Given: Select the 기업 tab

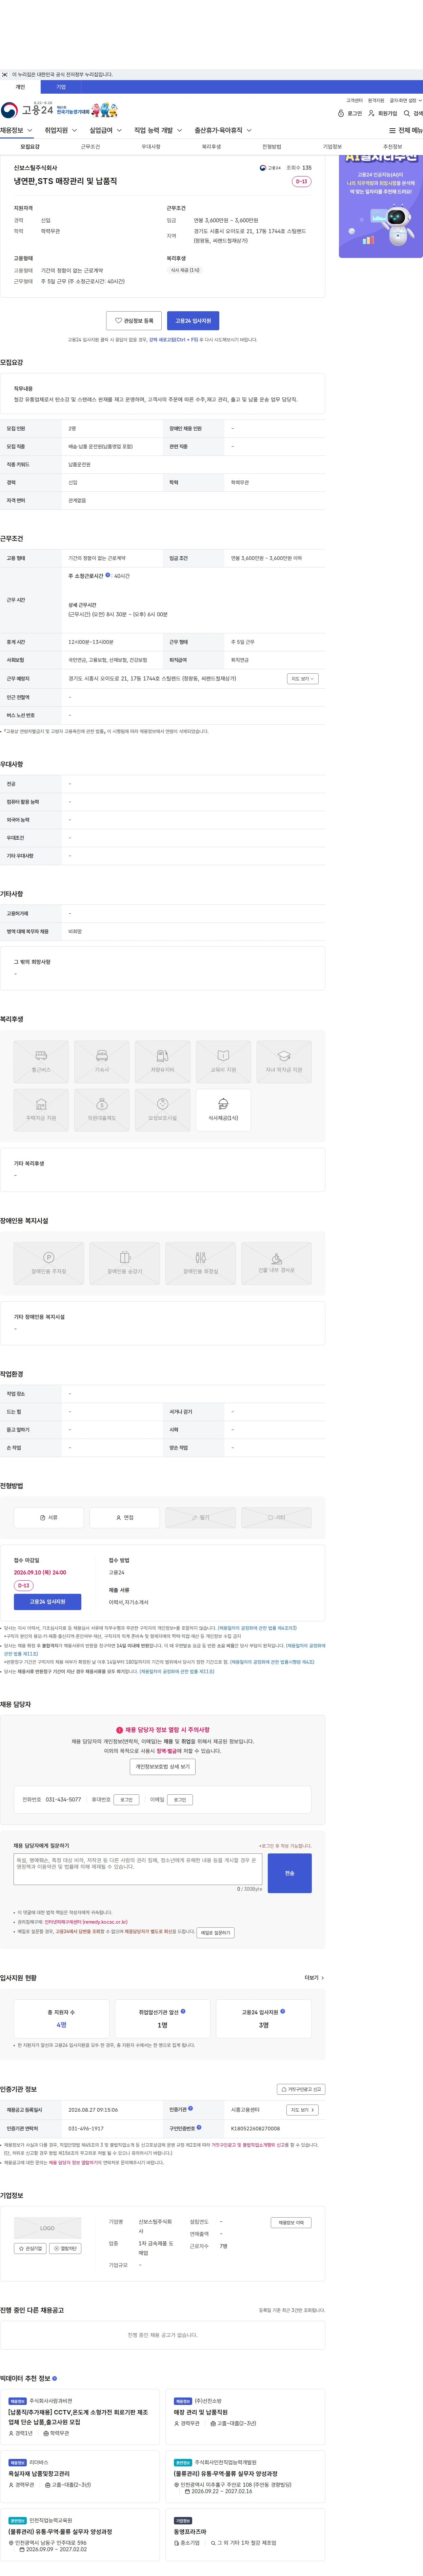Looking at the screenshot, I should point(61,87).
